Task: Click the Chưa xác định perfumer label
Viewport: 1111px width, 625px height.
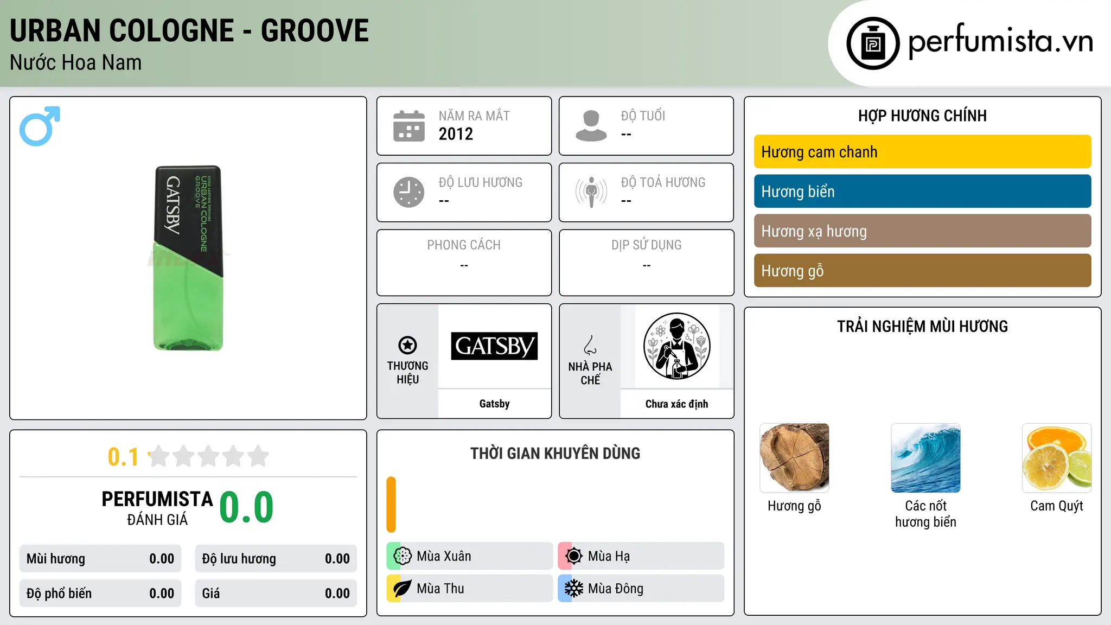Action: [x=676, y=404]
